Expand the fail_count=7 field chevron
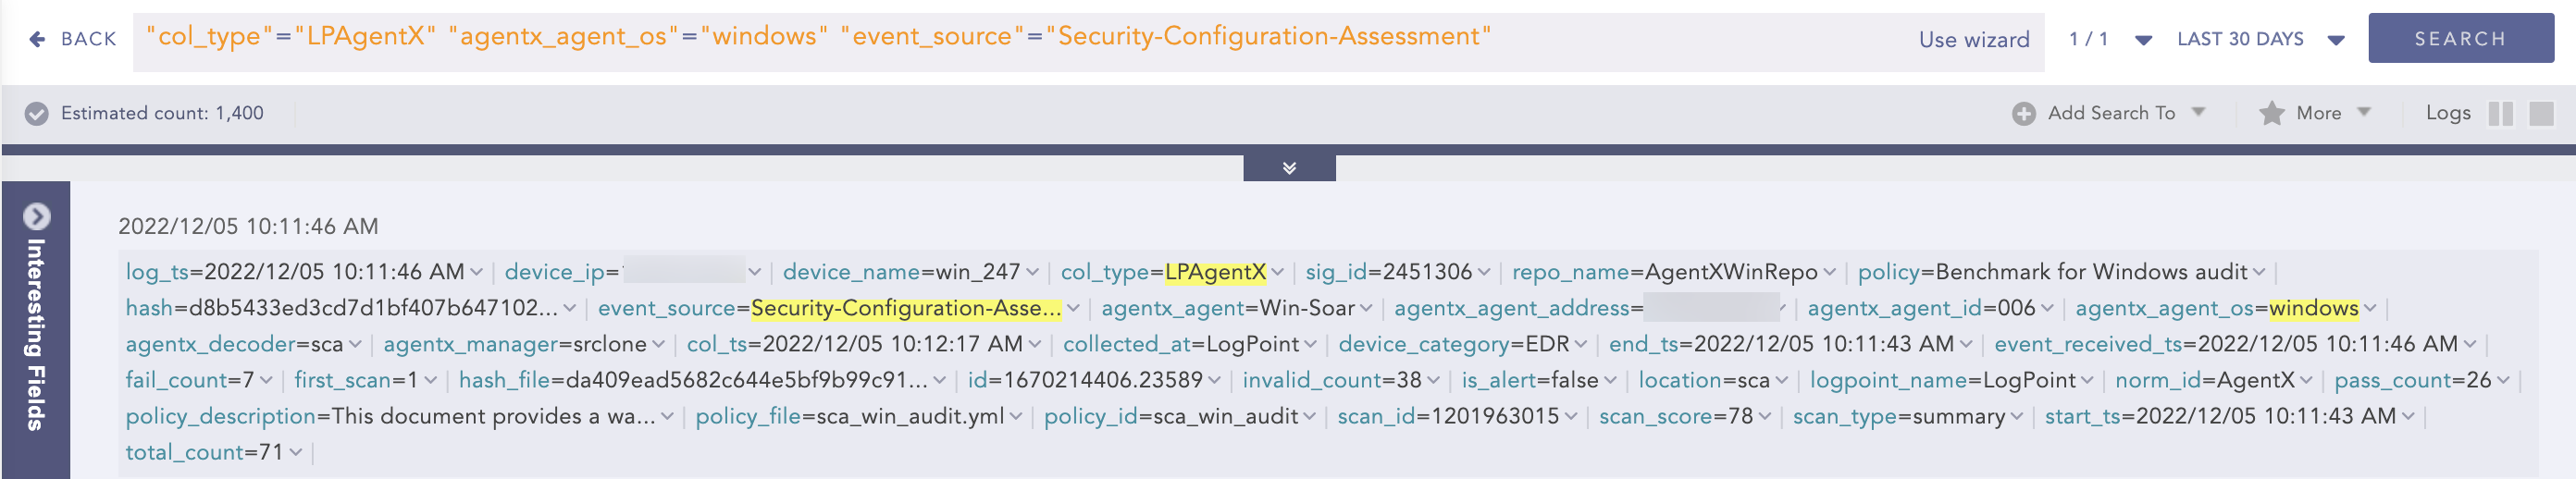 pyautogui.click(x=266, y=380)
